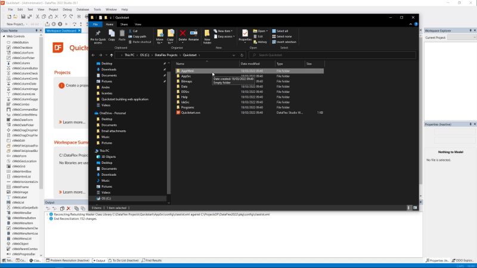Click the Pause icon in debug toolbar
Viewport: 477px width, 268px height.
[x=60, y=24]
